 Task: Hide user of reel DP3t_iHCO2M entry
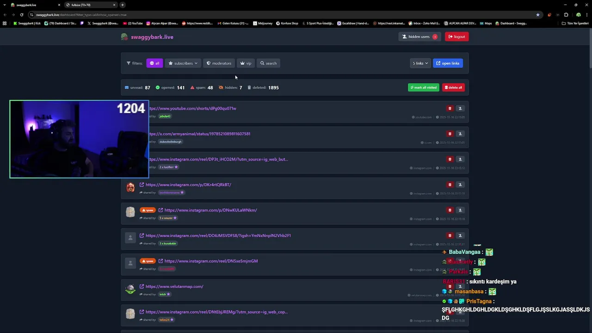click(460, 159)
